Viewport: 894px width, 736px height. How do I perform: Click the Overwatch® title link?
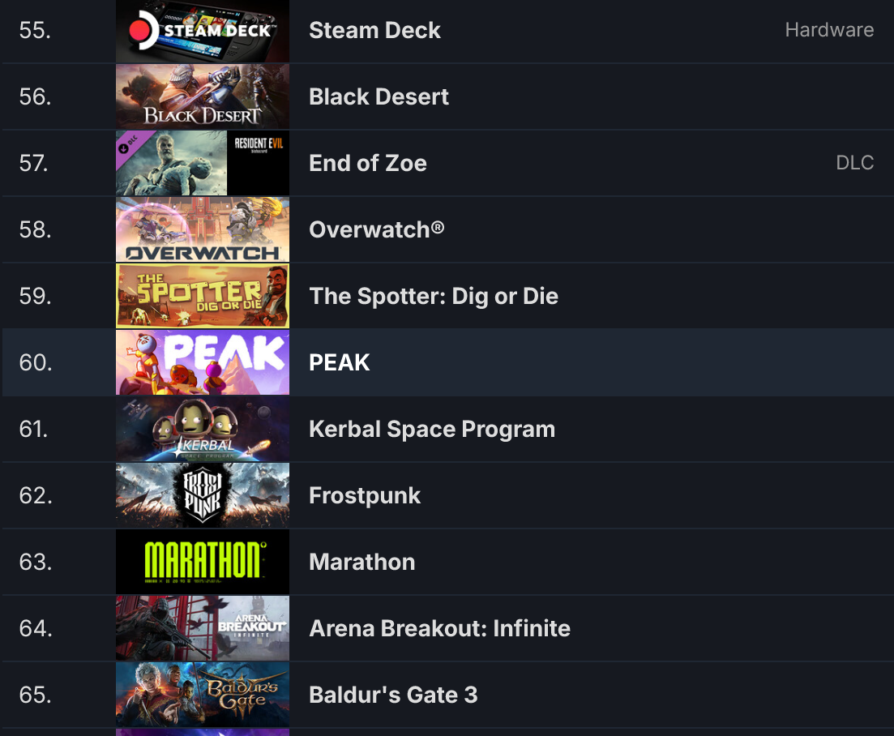tap(376, 229)
